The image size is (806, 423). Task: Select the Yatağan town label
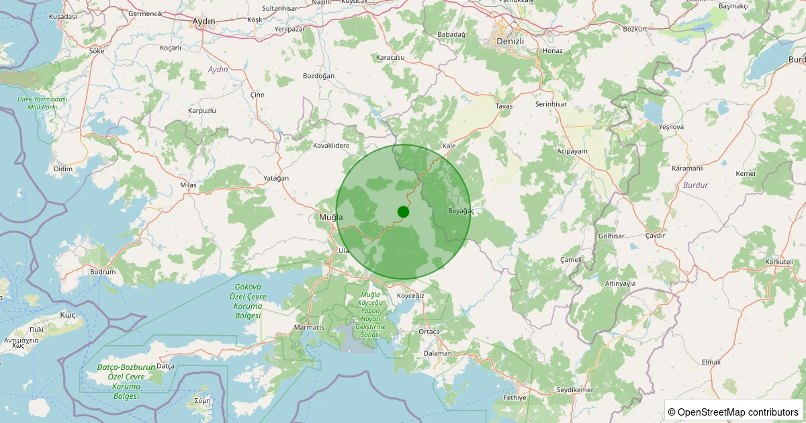point(275,178)
